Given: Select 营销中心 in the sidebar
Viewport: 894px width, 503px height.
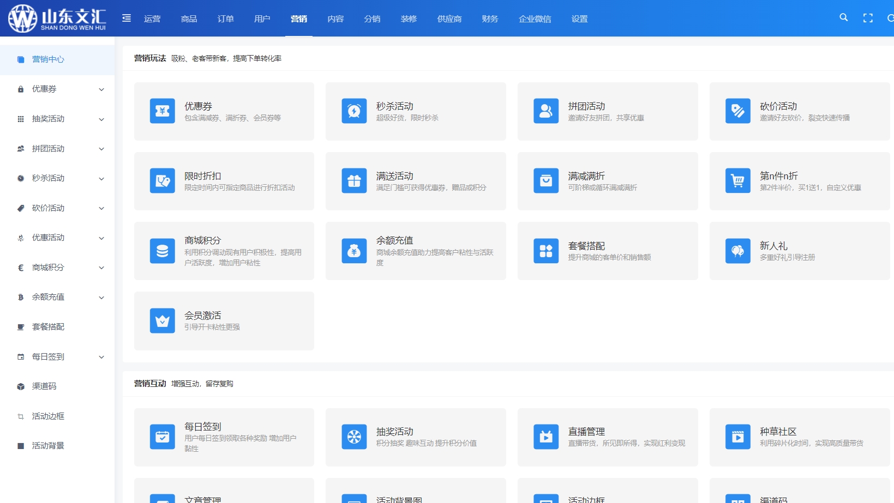Looking at the screenshot, I should (57, 59).
